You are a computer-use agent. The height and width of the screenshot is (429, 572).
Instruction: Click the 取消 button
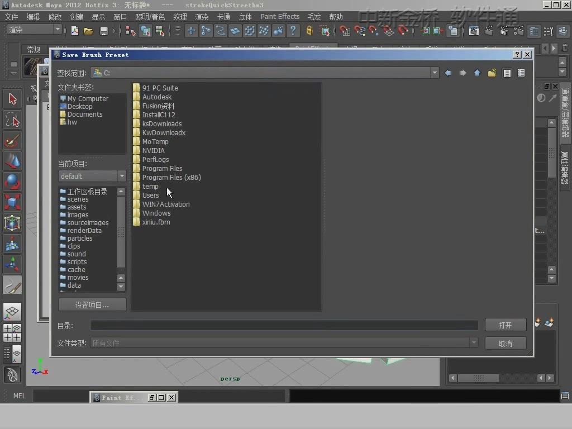505,344
